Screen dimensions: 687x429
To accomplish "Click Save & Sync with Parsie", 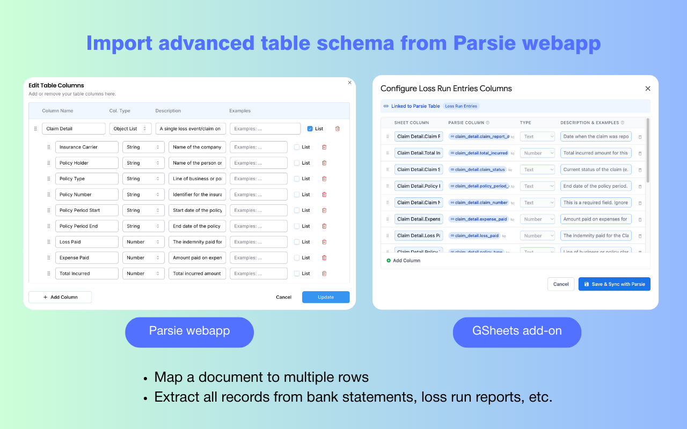I will (615, 284).
